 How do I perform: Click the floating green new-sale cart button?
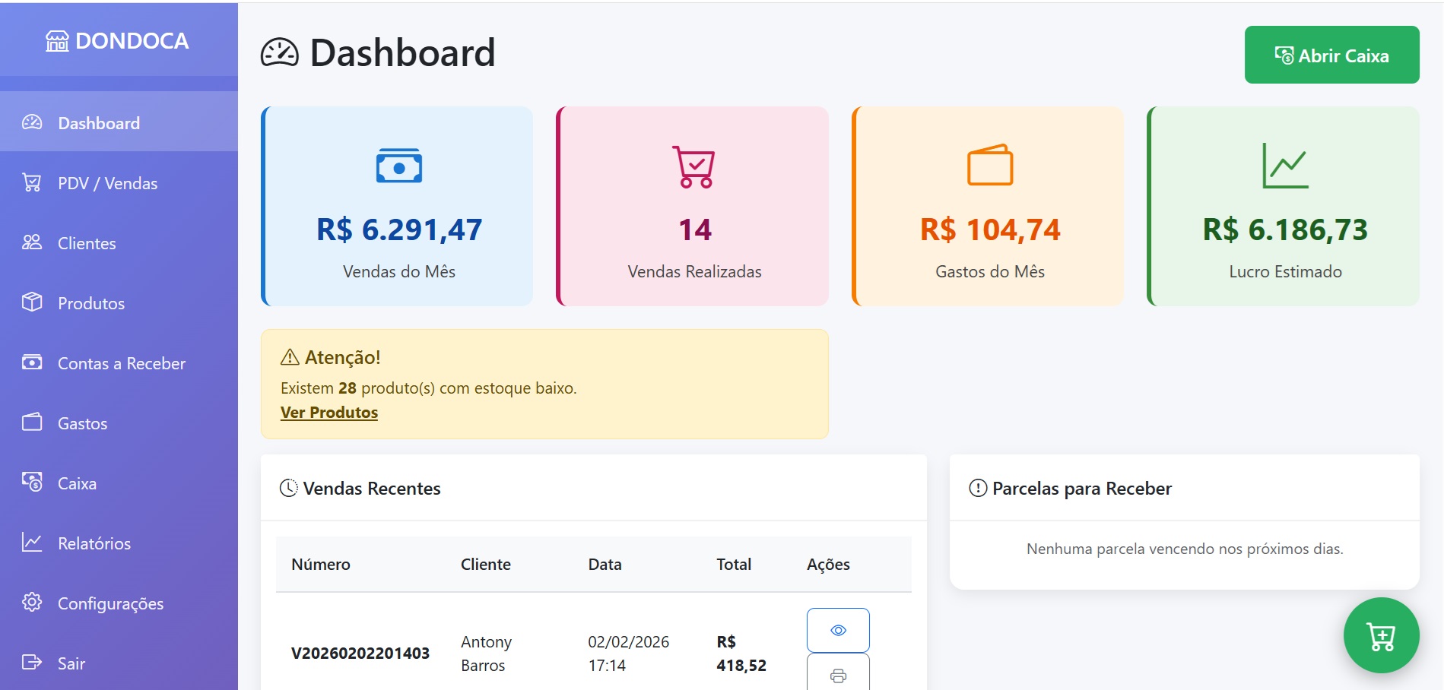(x=1380, y=635)
